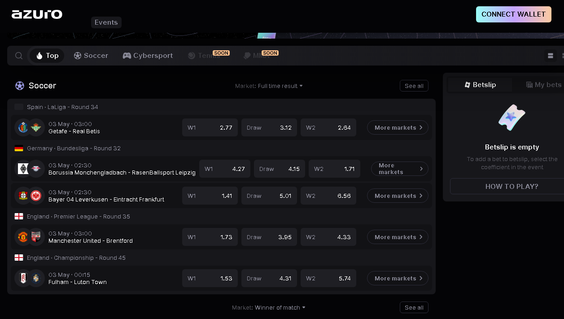Click the Fulham - Luton Town match title
This screenshot has width=564, height=319.
point(78,282)
